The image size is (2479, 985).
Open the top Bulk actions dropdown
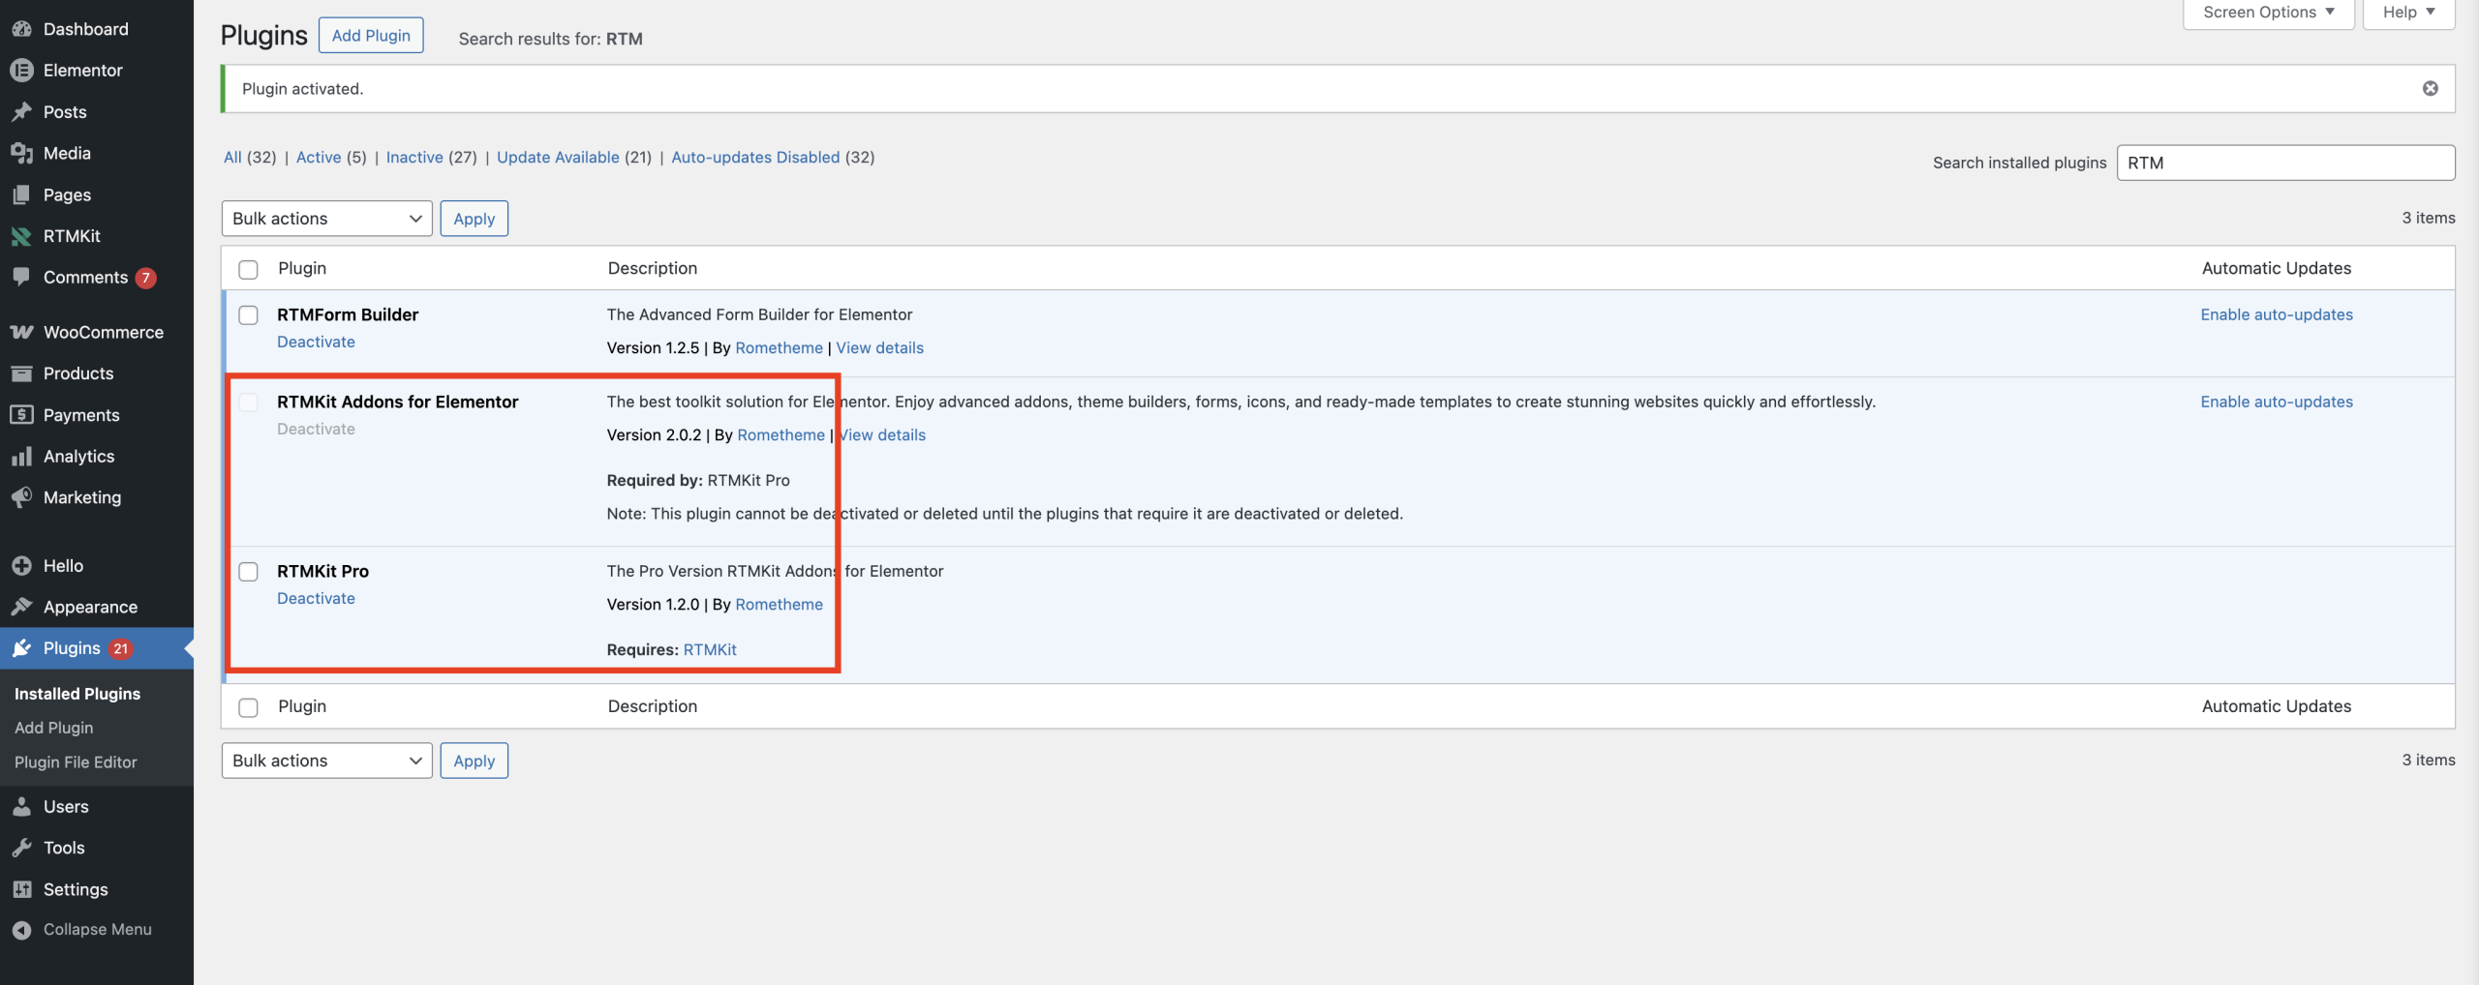[326, 219]
